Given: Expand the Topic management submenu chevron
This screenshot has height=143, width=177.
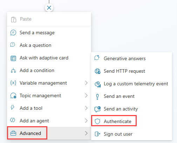Looking at the screenshot, I should (x=86, y=95).
